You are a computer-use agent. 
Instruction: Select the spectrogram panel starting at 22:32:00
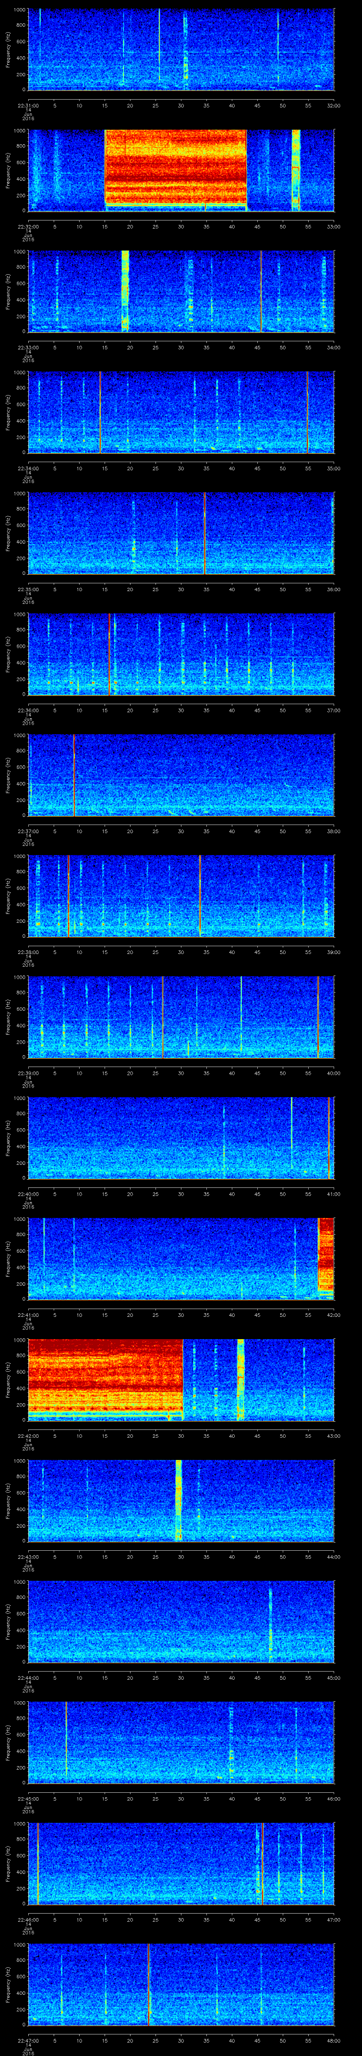tap(181, 170)
